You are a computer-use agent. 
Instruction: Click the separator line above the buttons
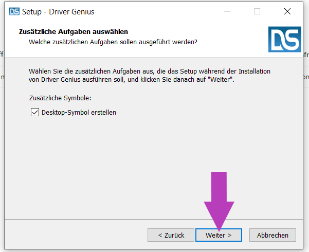(154, 218)
